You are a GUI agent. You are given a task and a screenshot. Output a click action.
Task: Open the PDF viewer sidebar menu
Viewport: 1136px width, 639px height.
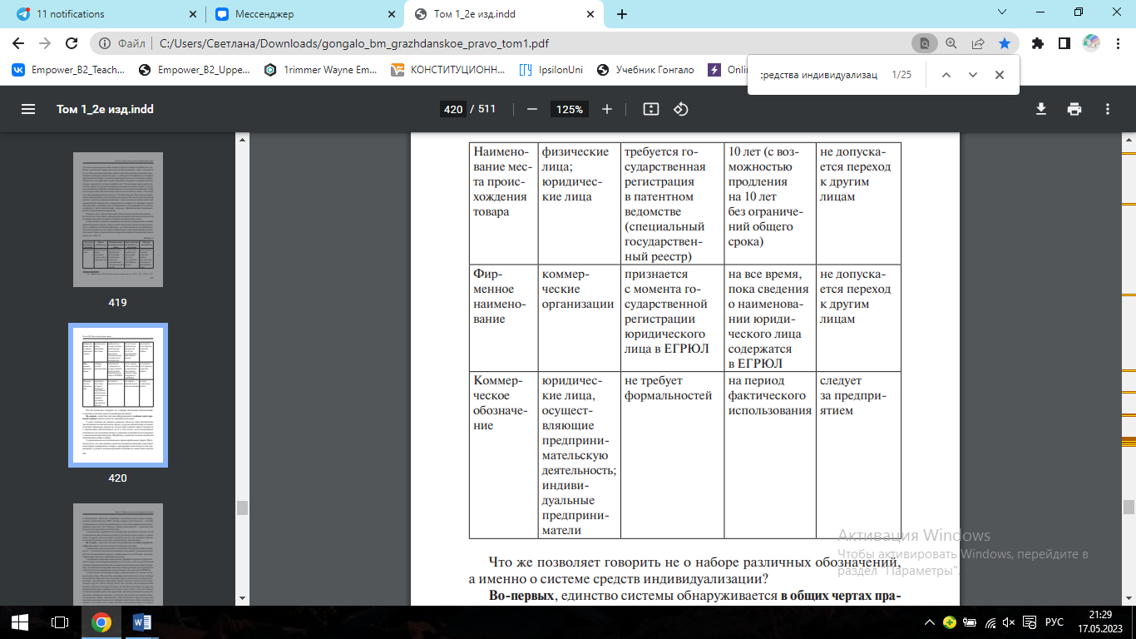pyautogui.click(x=28, y=109)
